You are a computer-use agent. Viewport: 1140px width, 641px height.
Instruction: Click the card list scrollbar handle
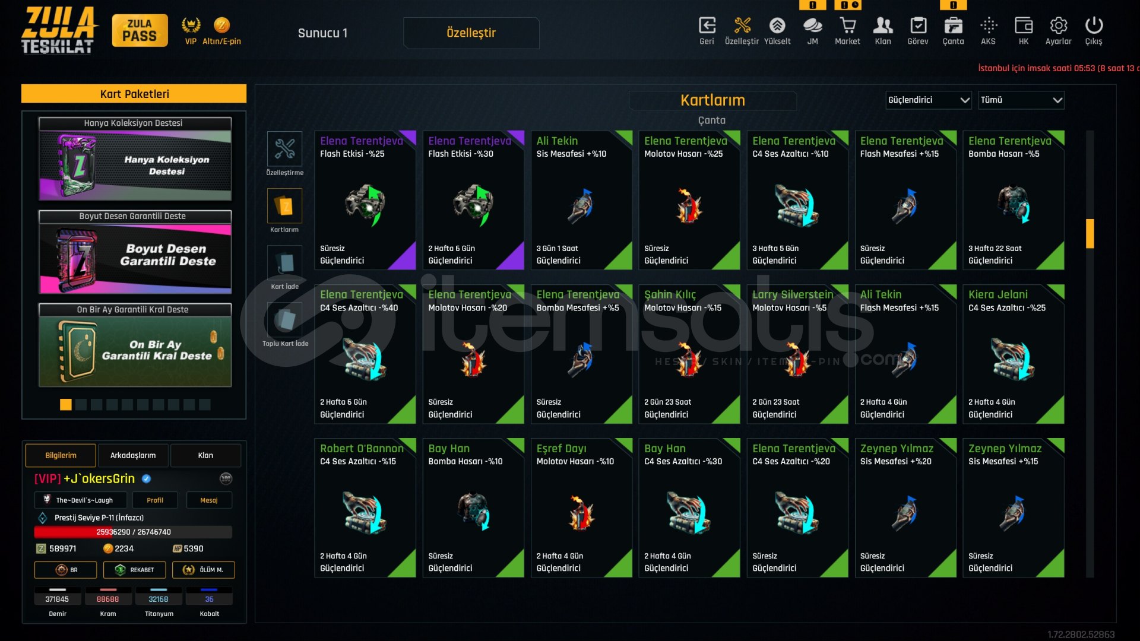1090,233
